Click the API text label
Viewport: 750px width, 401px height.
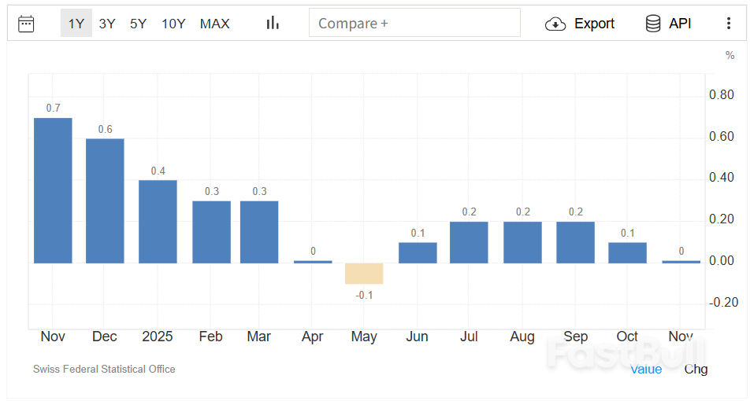click(x=680, y=24)
